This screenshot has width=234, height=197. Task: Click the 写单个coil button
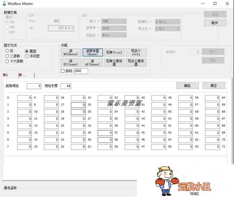tap(115, 52)
